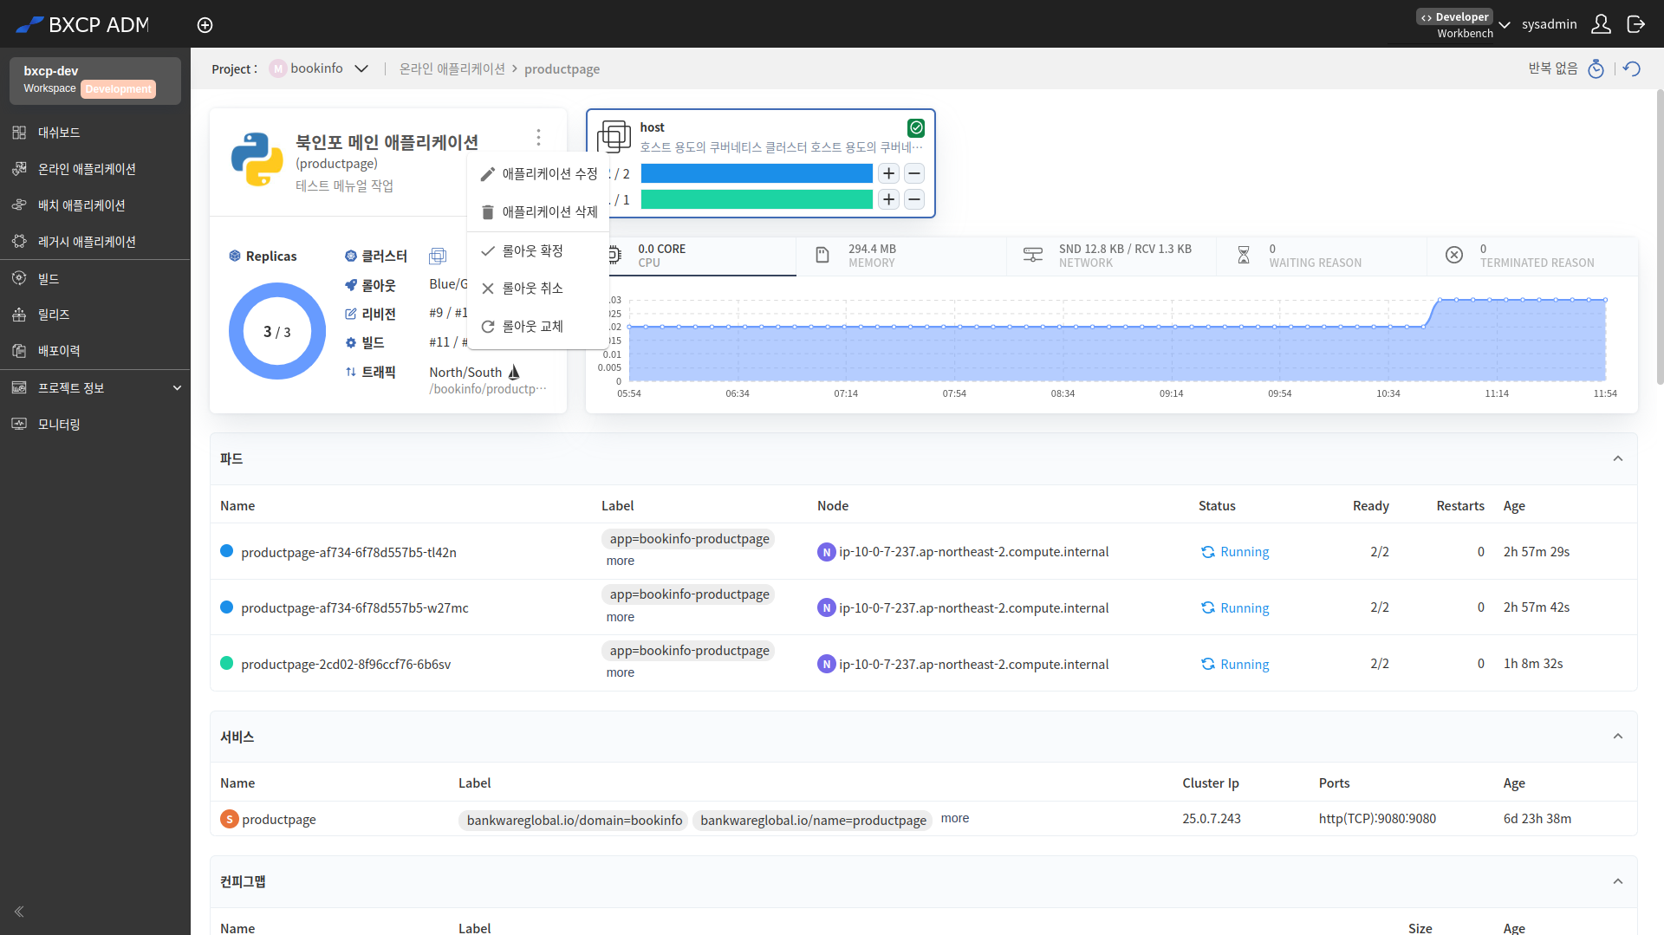Collapse the sidebar with double chevron

coord(19,912)
